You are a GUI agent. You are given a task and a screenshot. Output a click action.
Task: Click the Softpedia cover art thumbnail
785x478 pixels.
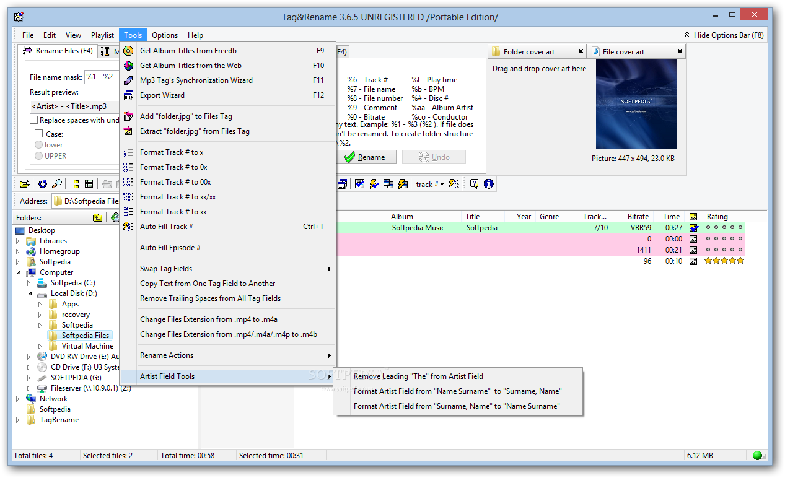click(636, 104)
